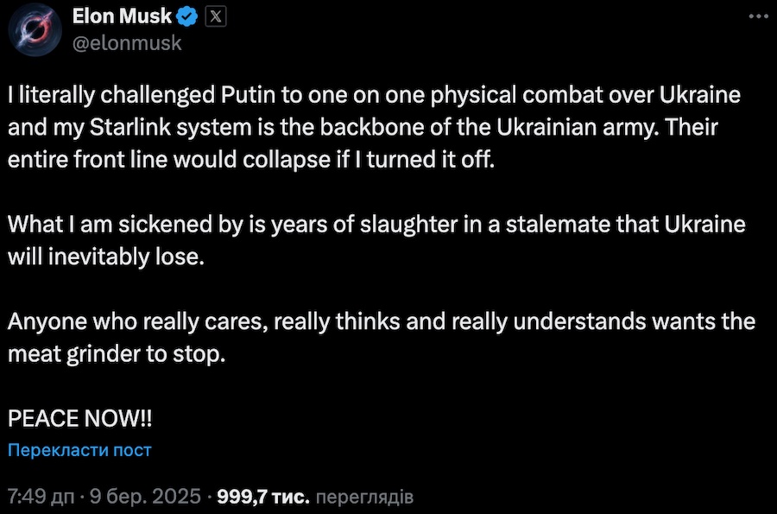777x514 pixels.
Task: Click the X affiliation badge icon
Action: pyautogui.click(x=215, y=16)
